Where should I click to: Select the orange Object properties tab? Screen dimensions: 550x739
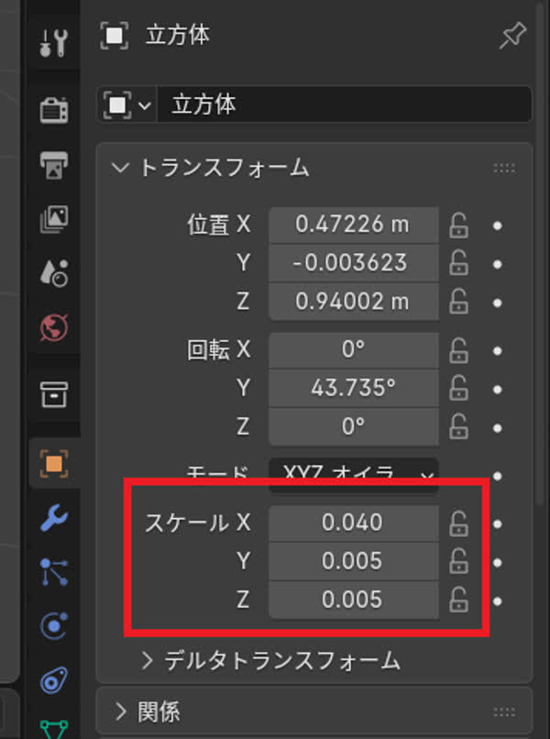tap(54, 464)
